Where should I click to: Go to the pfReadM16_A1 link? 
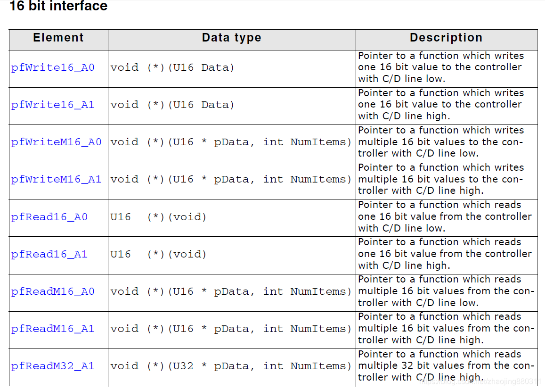pos(53,329)
